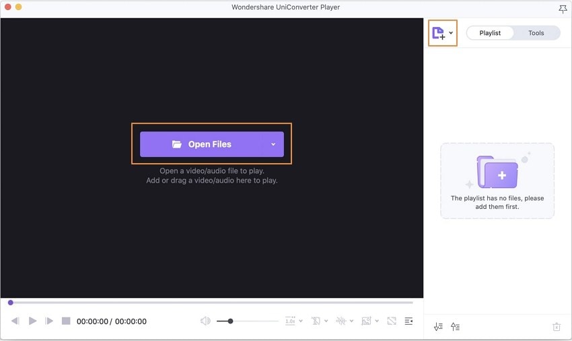Switch to the Playlist tab

pos(490,33)
